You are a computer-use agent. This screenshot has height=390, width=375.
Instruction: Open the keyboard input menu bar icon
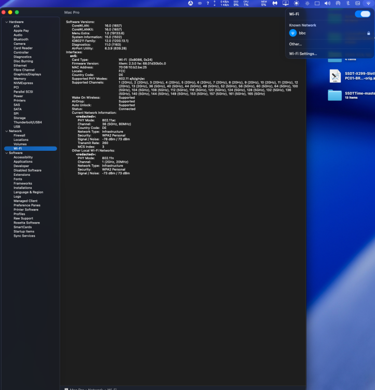click(x=358, y=3)
